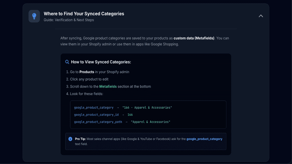Click the google_product_category field name in code block

[94, 107]
